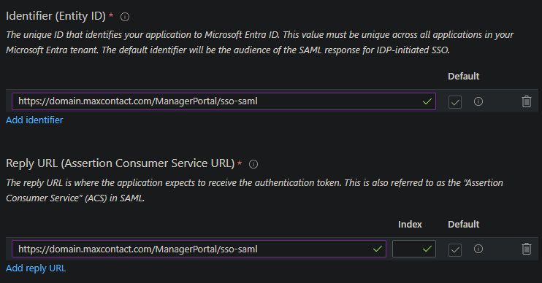
Task: Add another identifier via Add identifier link
Action: coord(34,120)
